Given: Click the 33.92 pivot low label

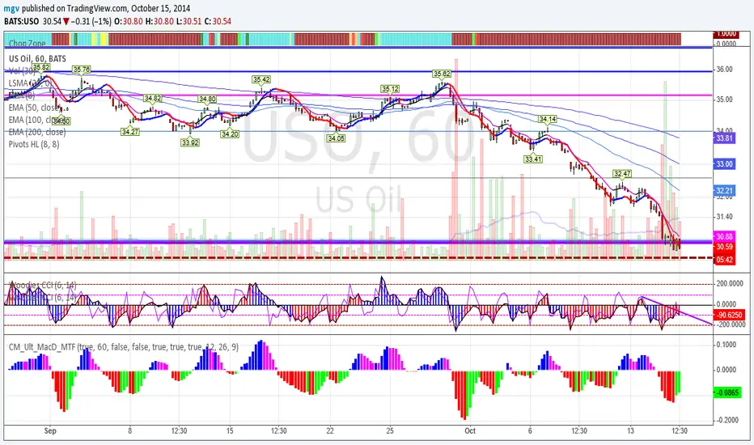Looking at the screenshot, I should pos(190,142).
